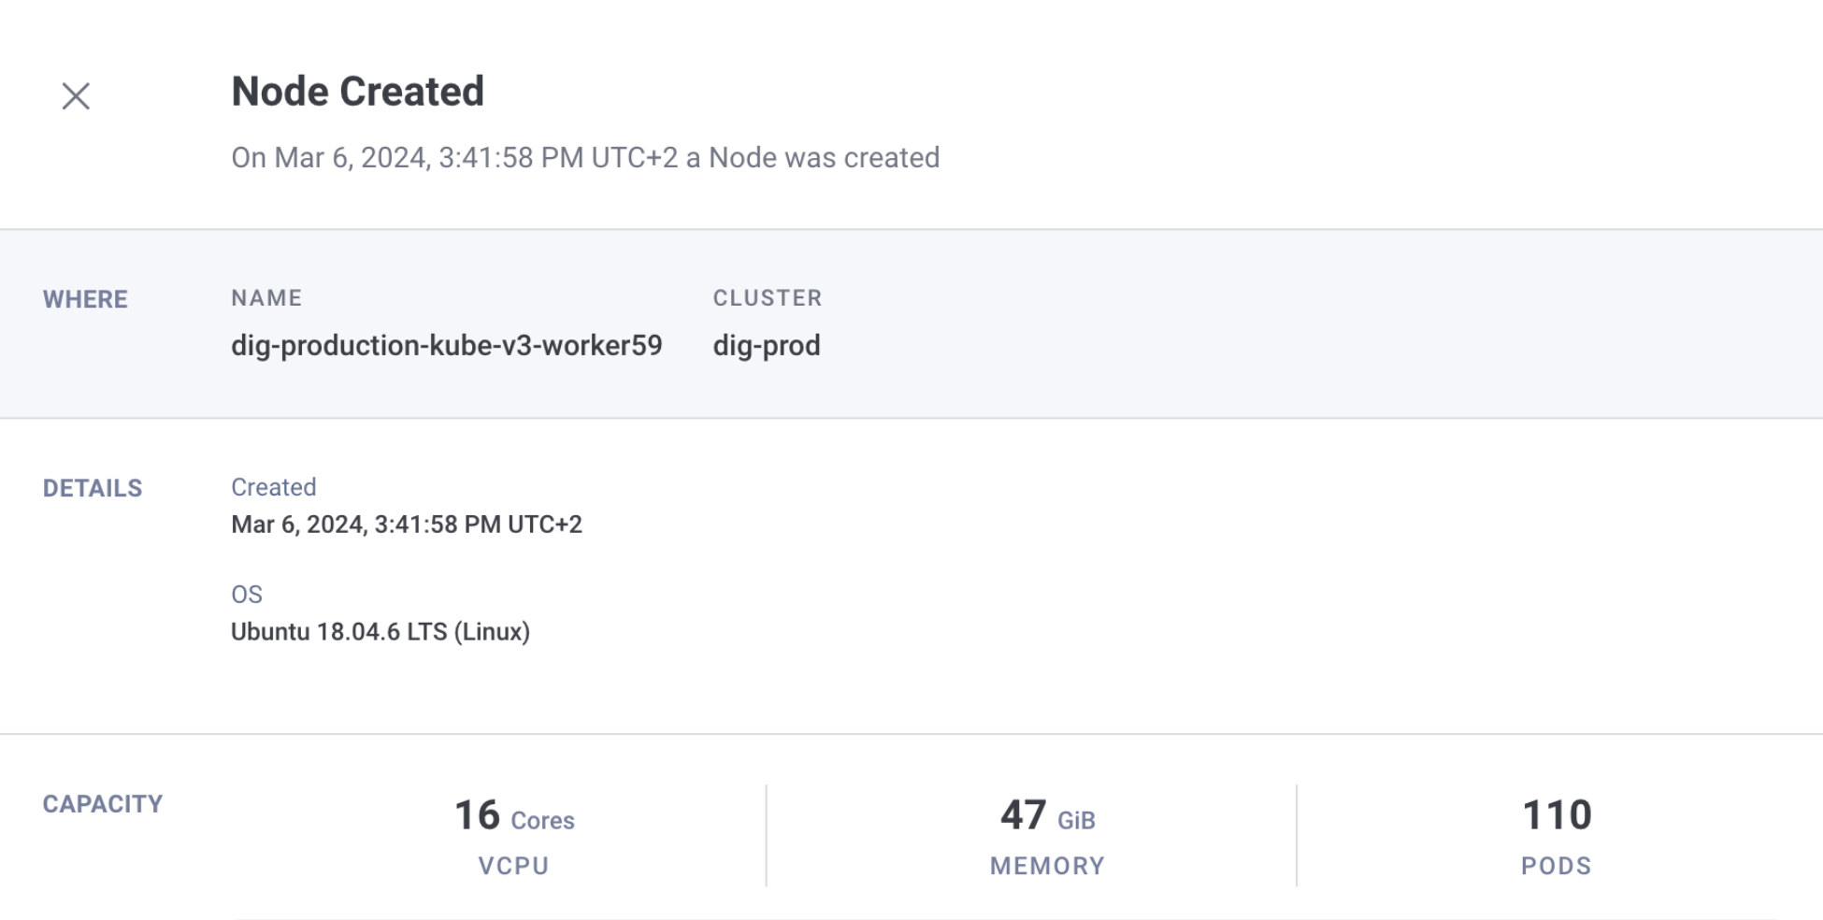Click the CAPACITY section label
This screenshot has width=1823, height=920.
[x=103, y=804]
